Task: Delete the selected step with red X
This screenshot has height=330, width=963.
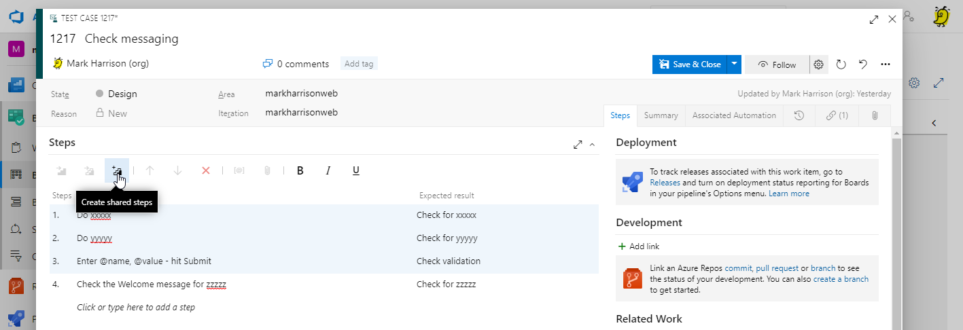Action: pos(206,171)
